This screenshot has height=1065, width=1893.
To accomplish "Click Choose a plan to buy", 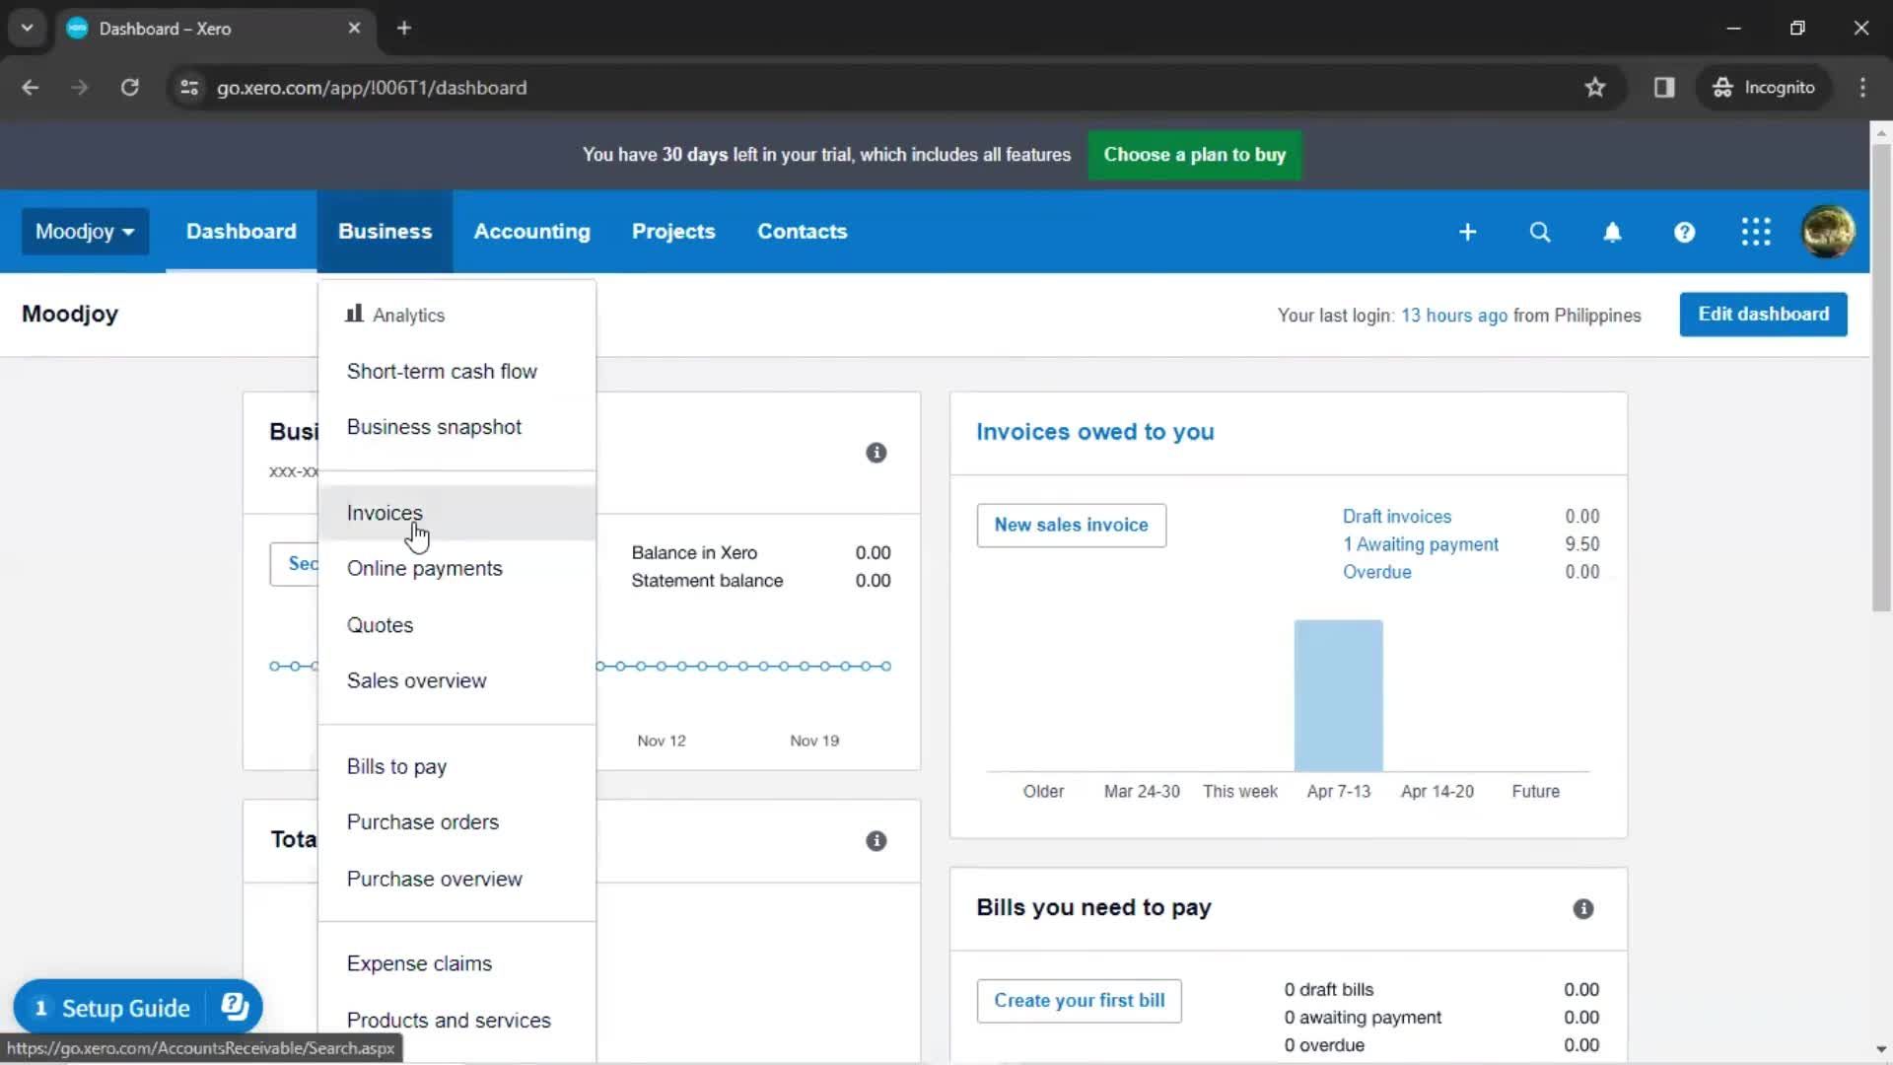I will (1194, 155).
